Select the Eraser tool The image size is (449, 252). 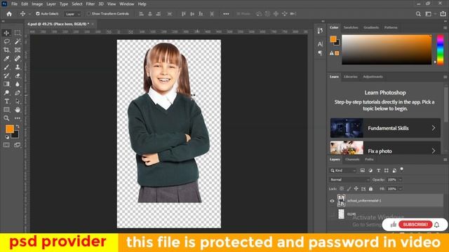click(18, 76)
